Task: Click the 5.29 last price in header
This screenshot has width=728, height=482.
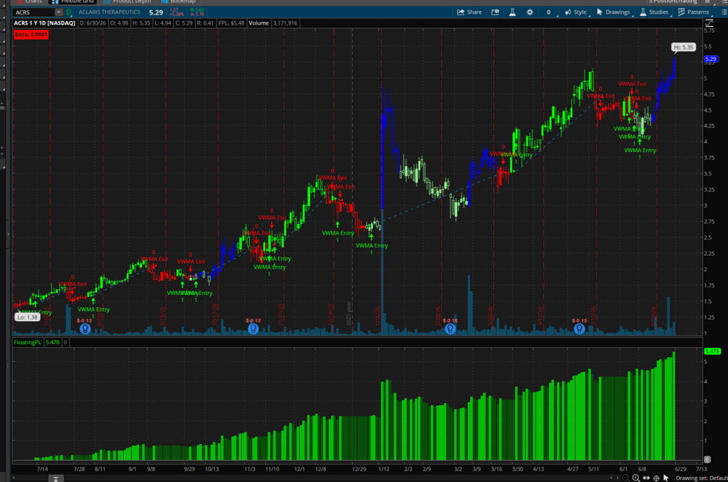Action: (x=156, y=12)
